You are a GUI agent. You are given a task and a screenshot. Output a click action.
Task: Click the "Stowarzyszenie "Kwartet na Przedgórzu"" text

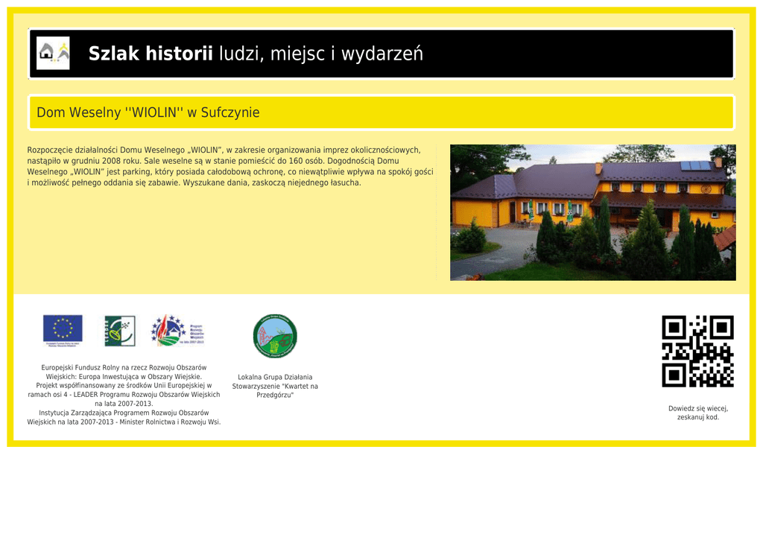(275, 390)
